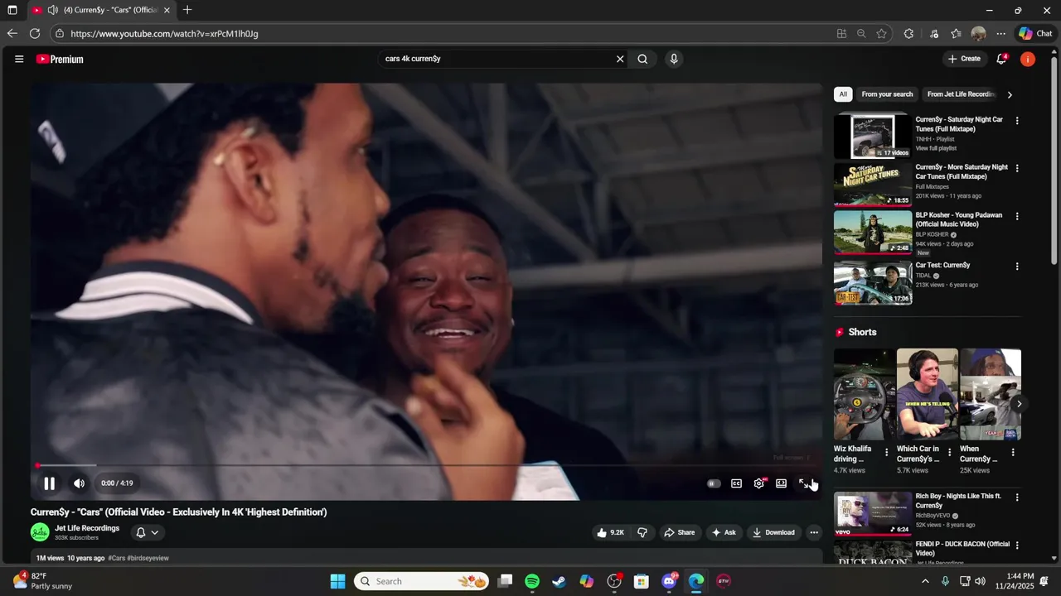1061x596 pixels.
Task: Open the YouTube hamburger guide menu
Action: click(x=19, y=59)
